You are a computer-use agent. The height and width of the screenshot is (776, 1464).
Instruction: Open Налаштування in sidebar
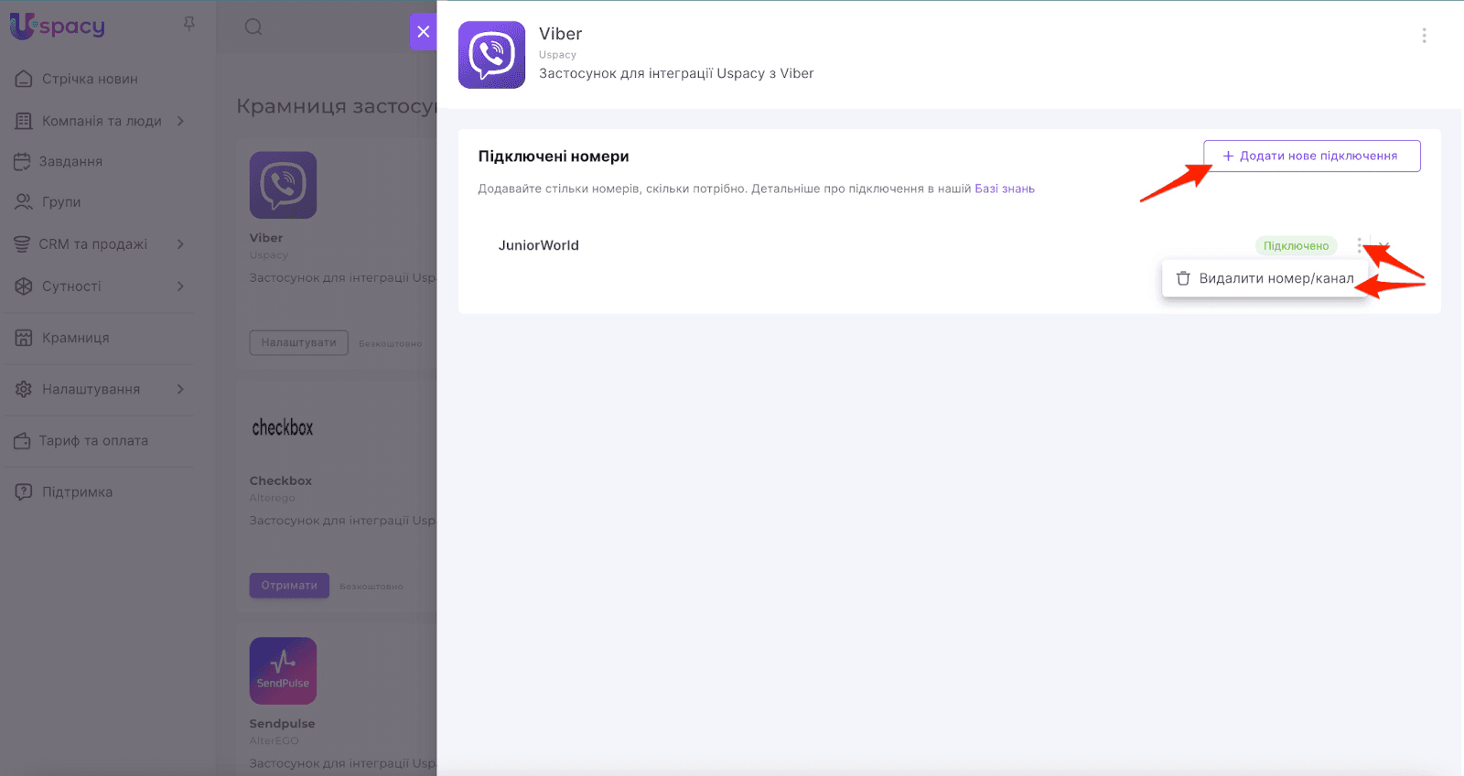tap(91, 389)
